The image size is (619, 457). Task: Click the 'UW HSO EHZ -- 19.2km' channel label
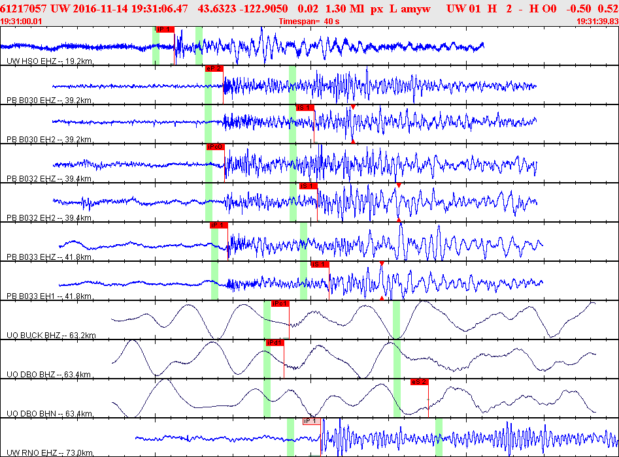pyautogui.click(x=50, y=61)
